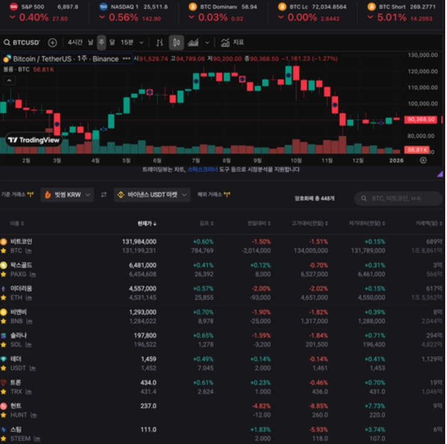Add a compare symbol with the plus icon
The width and height of the screenshot is (447, 444).
tap(53, 42)
